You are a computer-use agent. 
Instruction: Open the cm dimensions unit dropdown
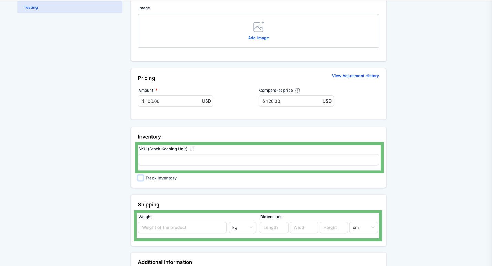click(x=364, y=227)
